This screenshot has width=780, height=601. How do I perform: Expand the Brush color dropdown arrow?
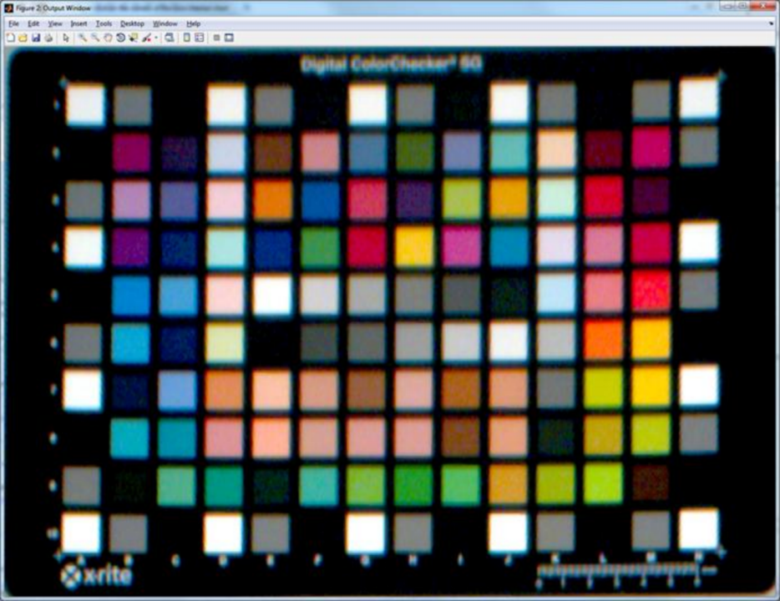tap(155, 38)
